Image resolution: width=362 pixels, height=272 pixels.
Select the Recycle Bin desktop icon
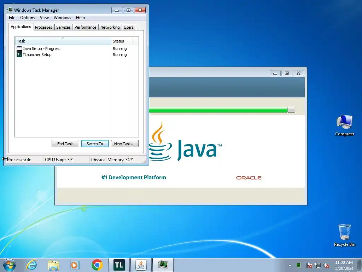pos(344,235)
